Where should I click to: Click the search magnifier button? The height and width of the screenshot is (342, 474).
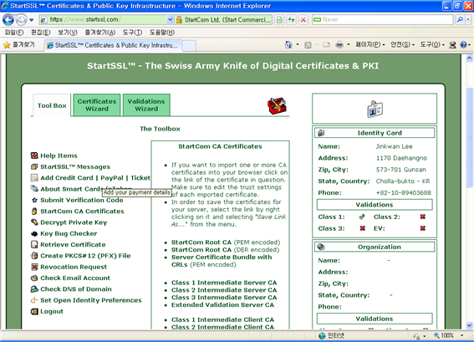(x=460, y=20)
